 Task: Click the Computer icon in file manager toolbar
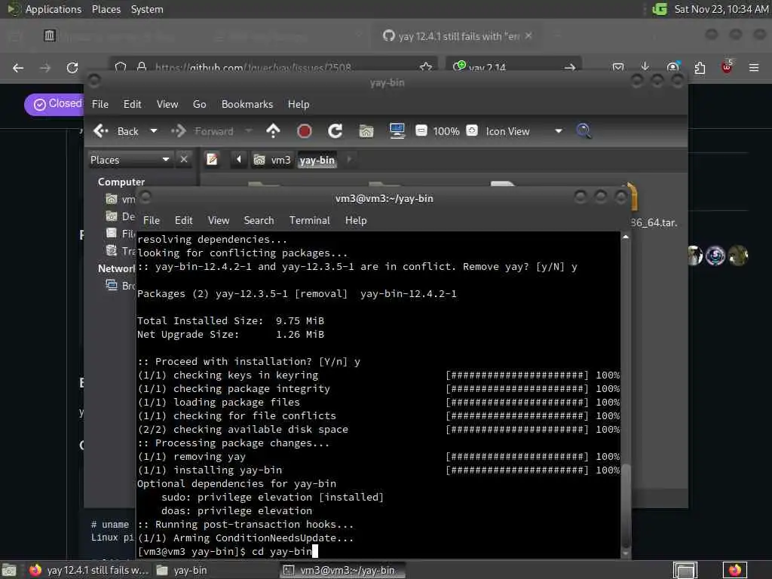pyautogui.click(x=397, y=131)
